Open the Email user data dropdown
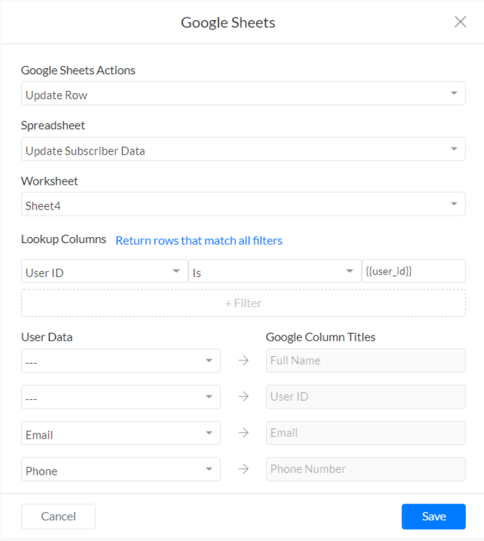Image resolution: width=484 pixels, height=541 pixels. [x=121, y=433]
